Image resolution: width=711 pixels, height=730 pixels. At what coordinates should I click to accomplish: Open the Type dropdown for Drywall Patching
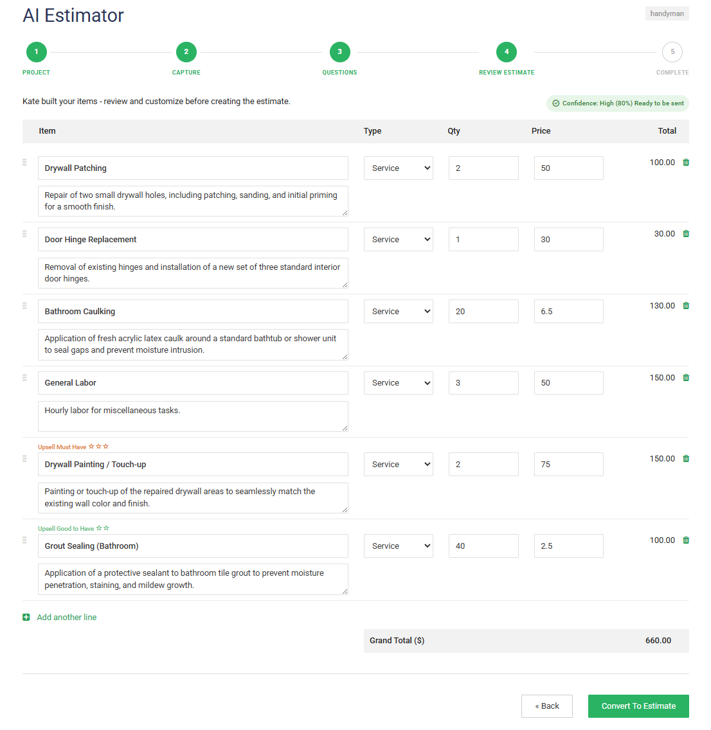398,168
